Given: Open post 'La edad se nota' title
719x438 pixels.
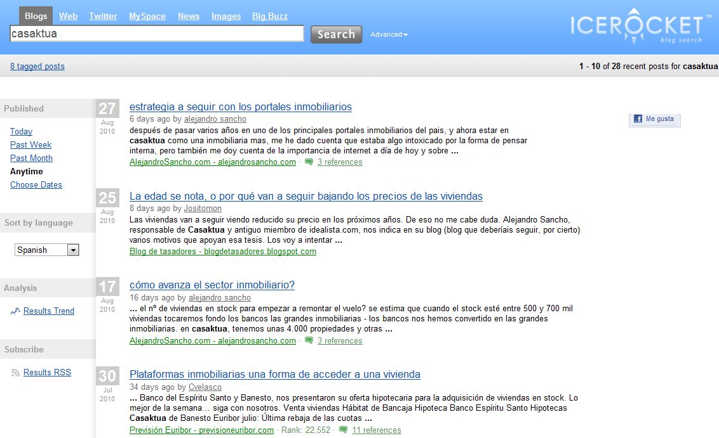Looking at the screenshot, I should [x=306, y=196].
